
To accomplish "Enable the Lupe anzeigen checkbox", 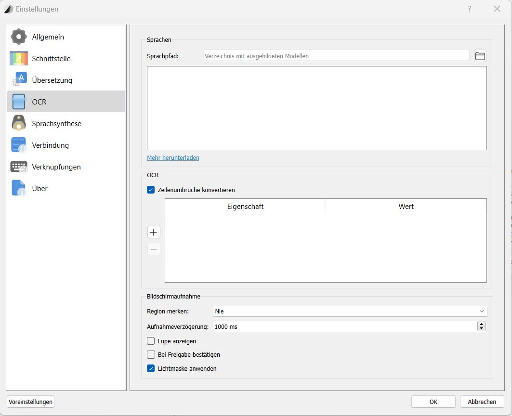I will 151,341.
